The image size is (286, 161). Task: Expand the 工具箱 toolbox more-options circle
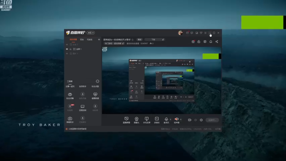(98, 81)
